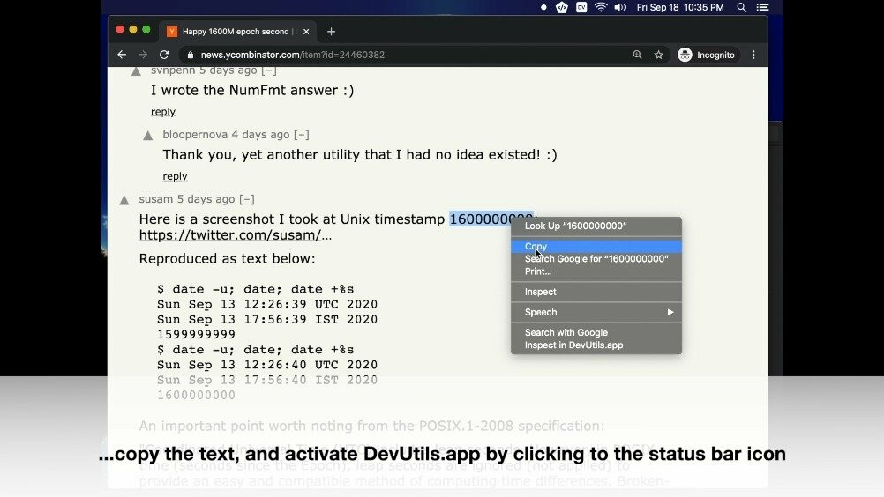
Task: Click the address bar URL field
Action: pos(397,55)
